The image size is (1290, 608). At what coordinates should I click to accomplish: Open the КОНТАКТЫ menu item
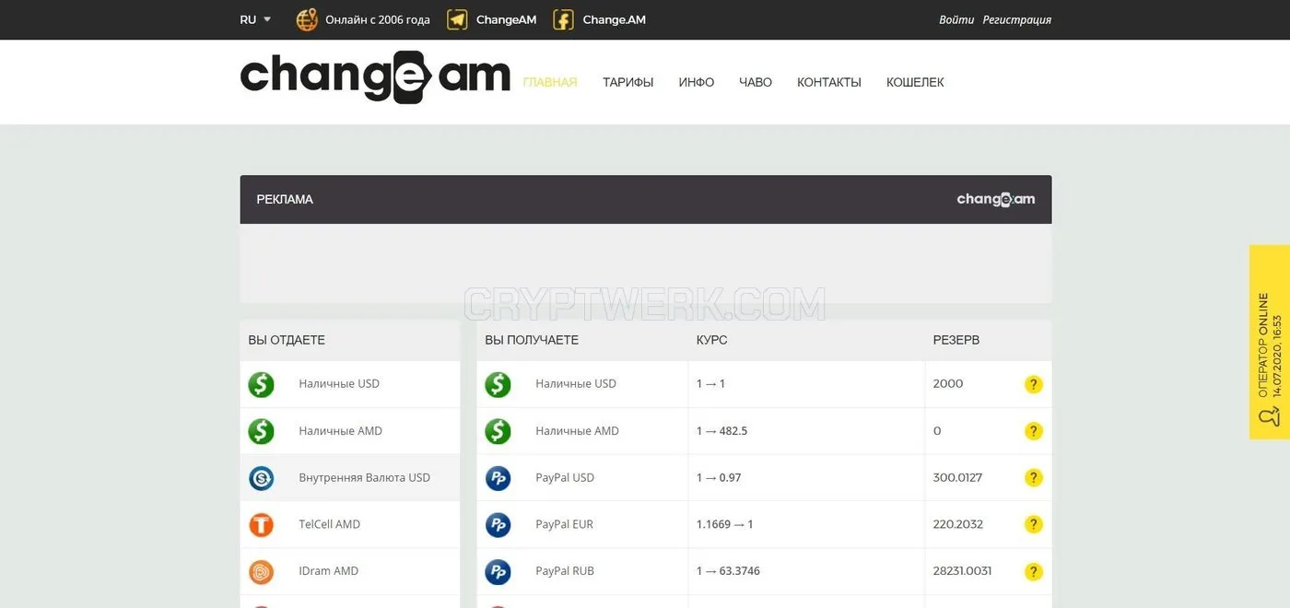(x=829, y=82)
